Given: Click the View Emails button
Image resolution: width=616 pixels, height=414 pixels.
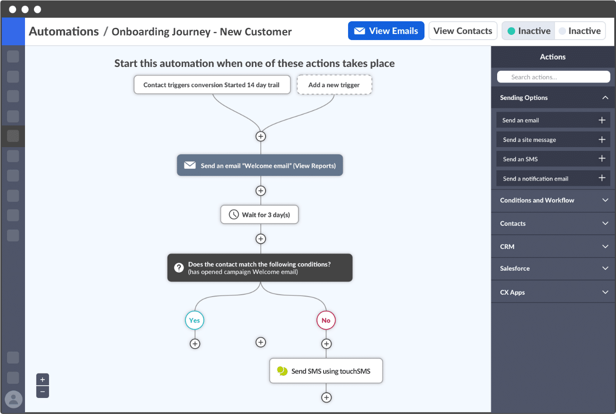Looking at the screenshot, I should point(386,31).
